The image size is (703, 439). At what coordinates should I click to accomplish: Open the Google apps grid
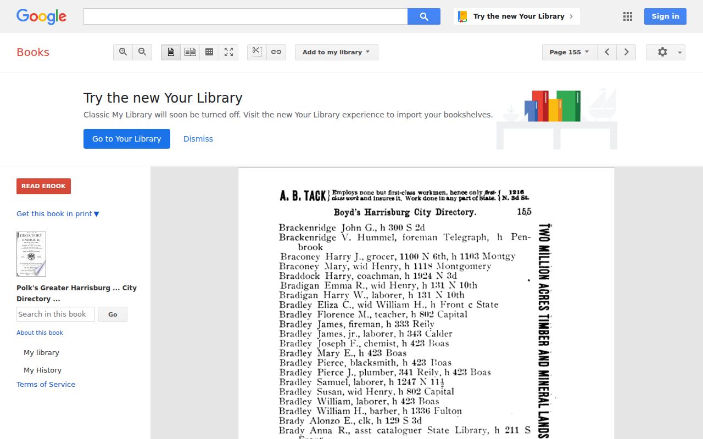click(x=628, y=16)
